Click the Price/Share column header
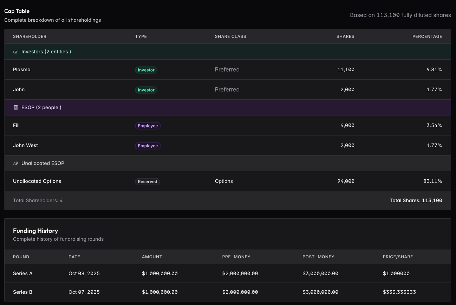 (398, 257)
